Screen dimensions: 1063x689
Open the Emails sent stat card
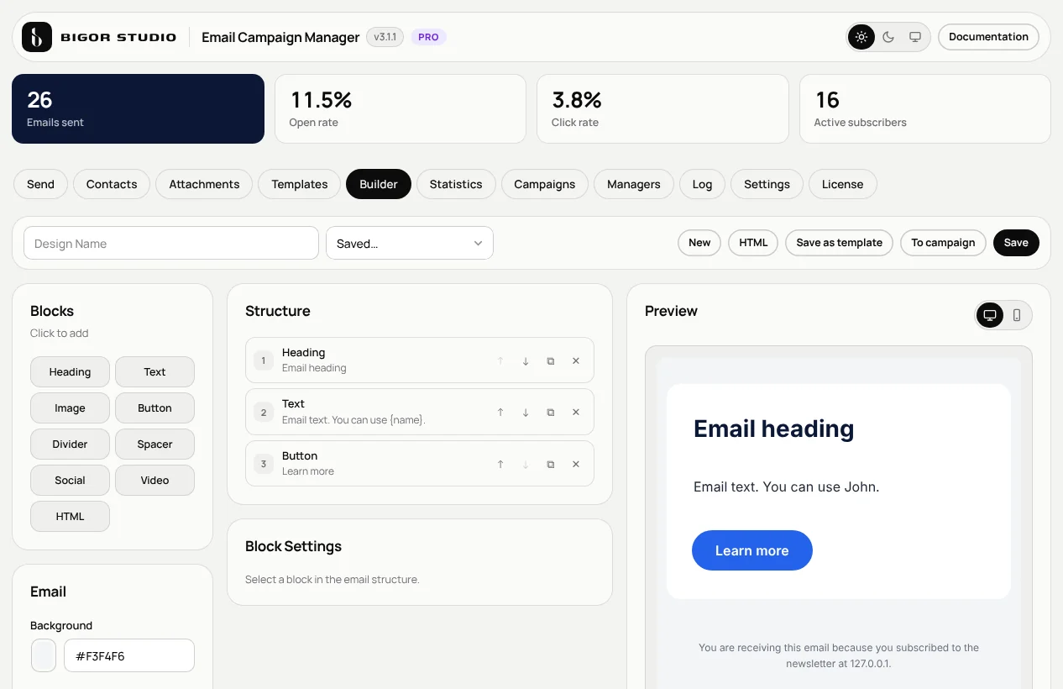pos(138,109)
